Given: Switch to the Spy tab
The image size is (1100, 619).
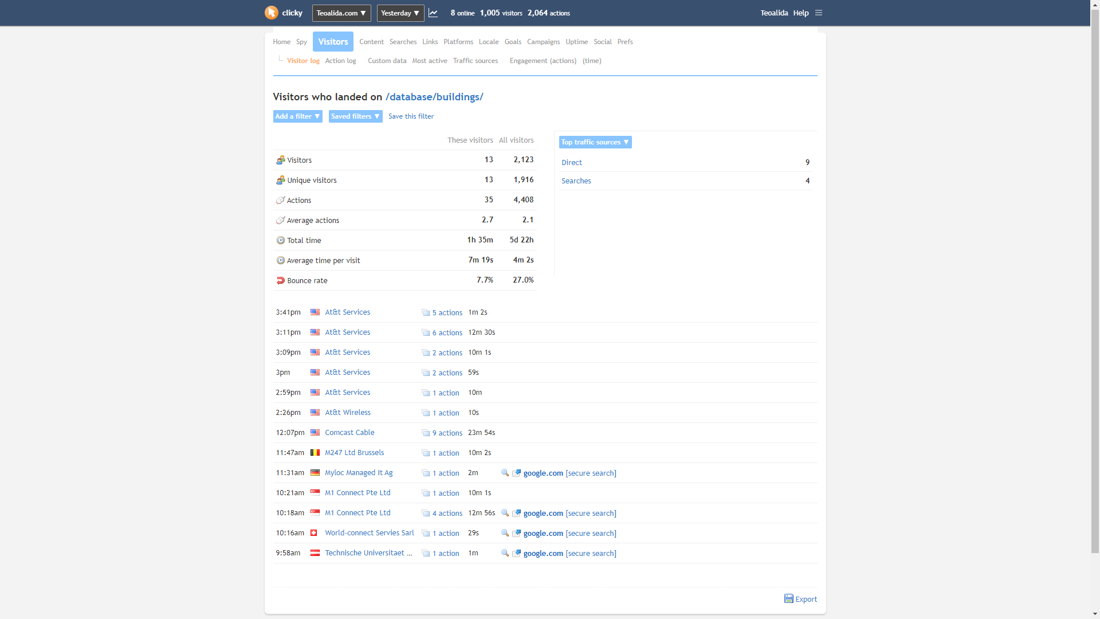Looking at the screenshot, I should (x=301, y=42).
